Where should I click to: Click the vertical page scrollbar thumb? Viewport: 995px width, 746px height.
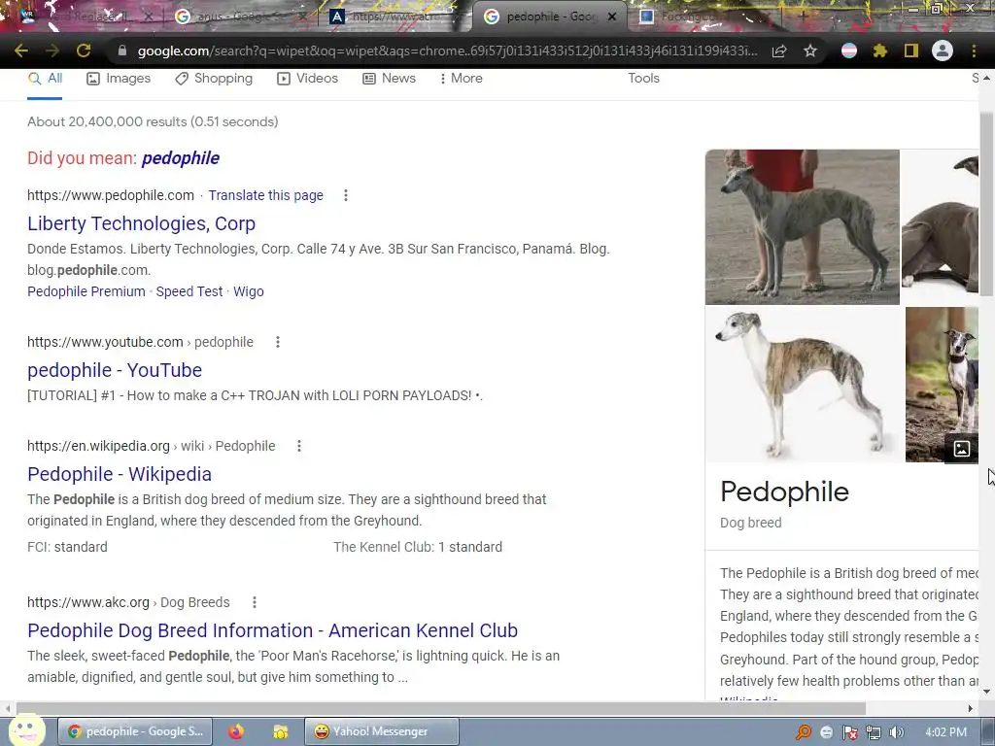[x=986, y=203]
